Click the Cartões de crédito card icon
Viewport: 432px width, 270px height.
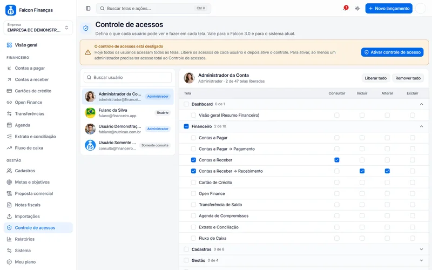pyautogui.click(x=9, y=91)
